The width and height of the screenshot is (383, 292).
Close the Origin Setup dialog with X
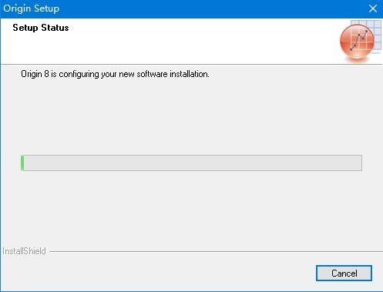[x=373, y=8]
